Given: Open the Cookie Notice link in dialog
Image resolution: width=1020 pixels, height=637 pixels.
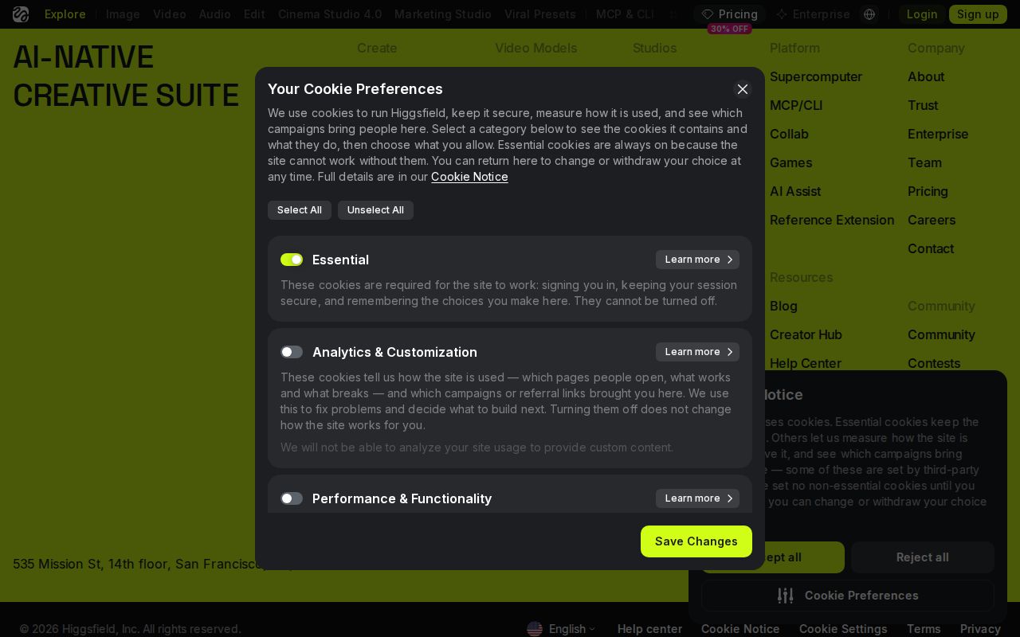Looking at the screenshot, I should (469, 177).
